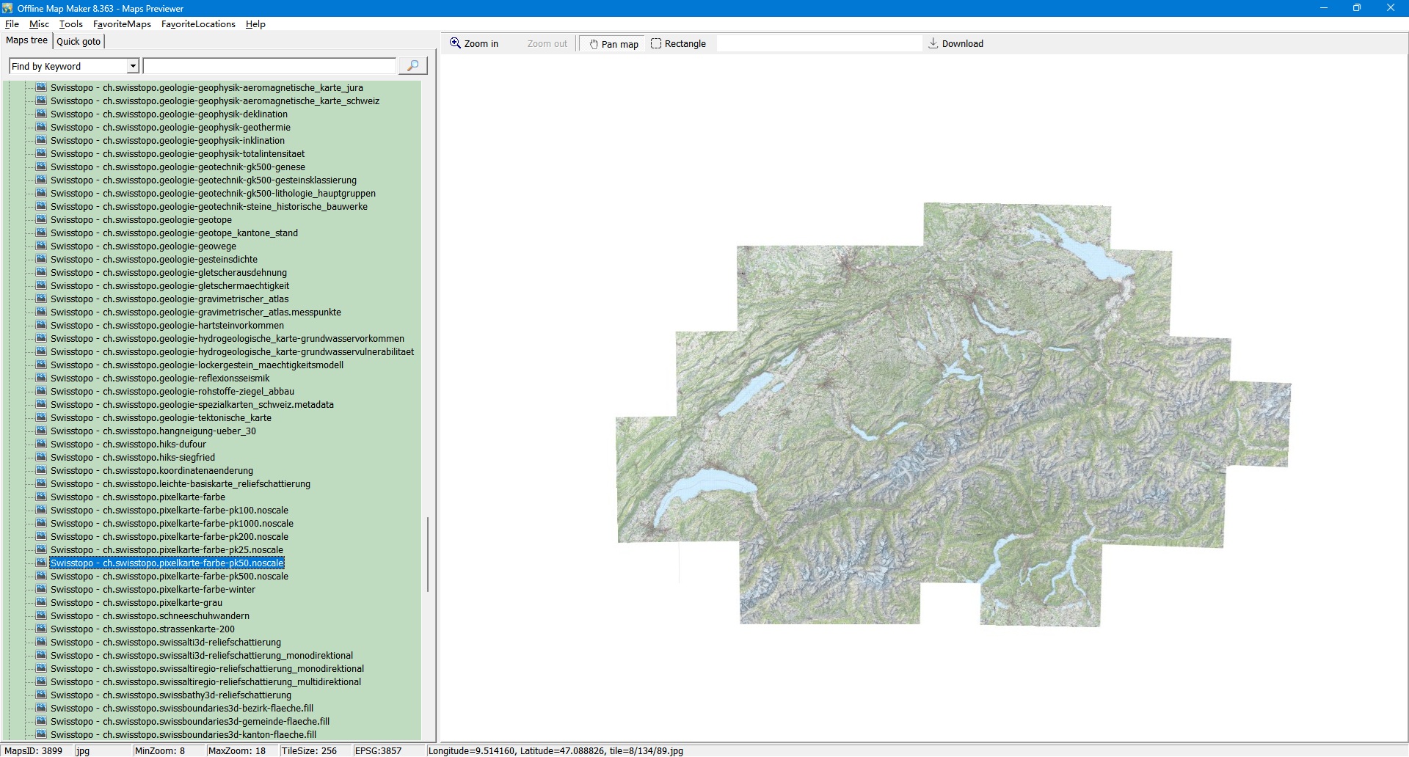Viewport: 1409px width, 757px height.
Task: Click the Download arrow icon
Action: 933,43
